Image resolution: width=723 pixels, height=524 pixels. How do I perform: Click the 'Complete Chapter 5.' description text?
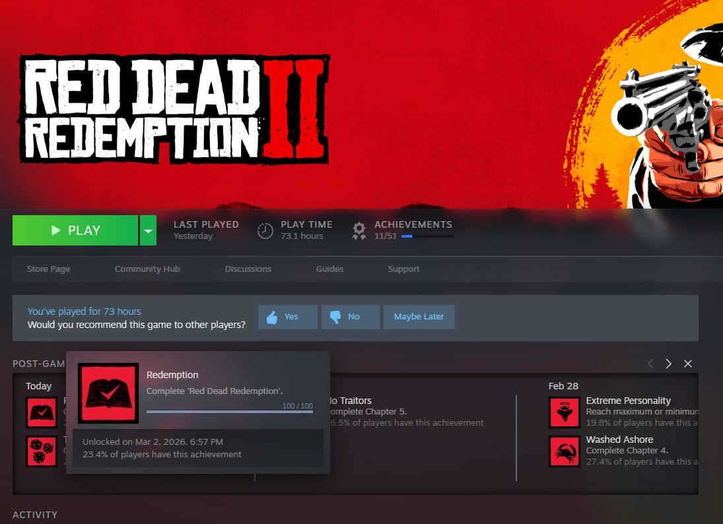pyautogui.click(x=368, y=412)
